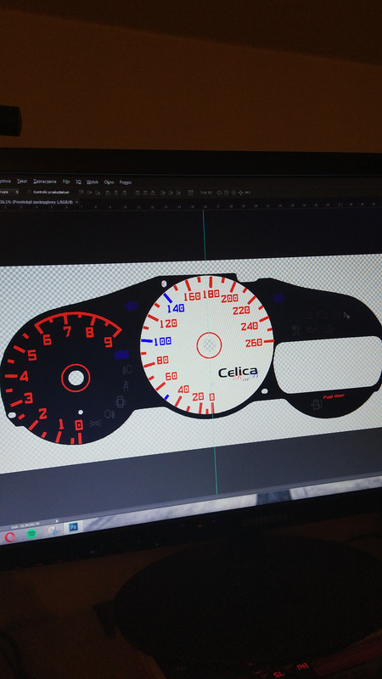Click the distribute vertical centers icon
This screenshot has width=382, height=679.
click(144, 193)
